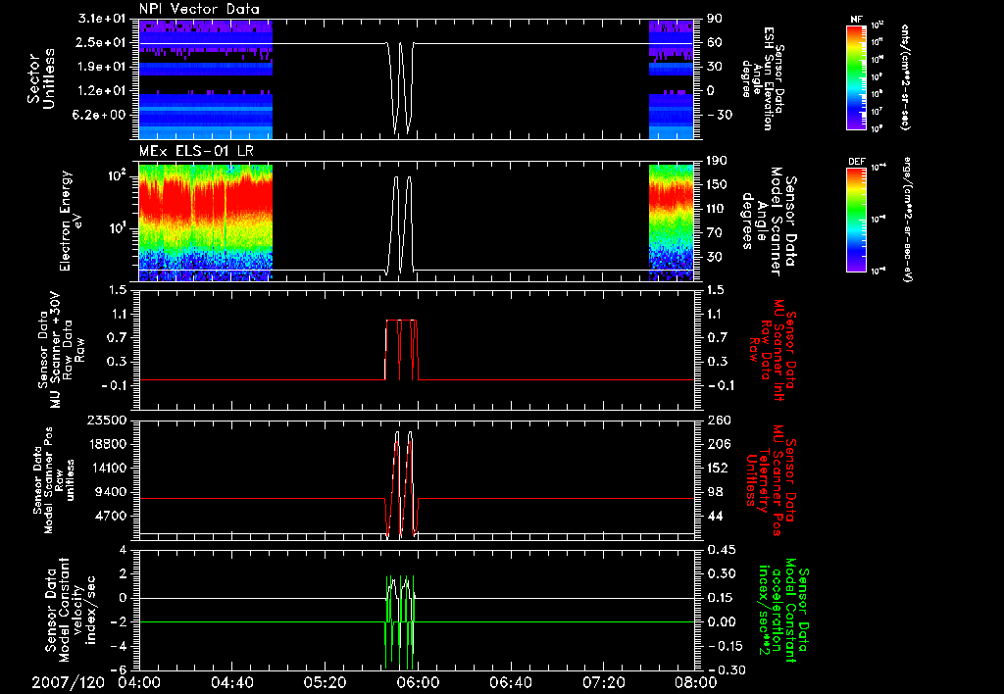Click the 190 value on scanner angle axis
Screen dimensions: 1004x694
click(x=717, y=161)
